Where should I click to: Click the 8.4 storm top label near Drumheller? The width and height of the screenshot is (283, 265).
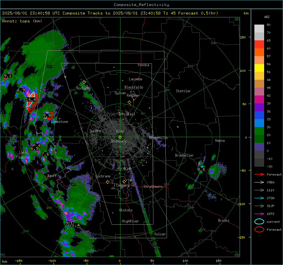coord(201,170)
